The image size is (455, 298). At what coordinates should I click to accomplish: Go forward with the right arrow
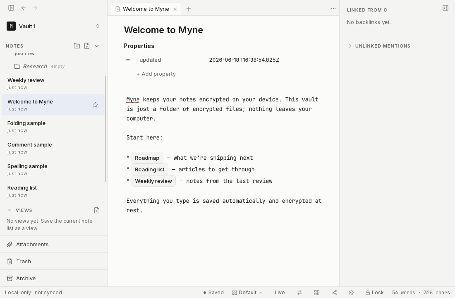[x=35, y=8]
